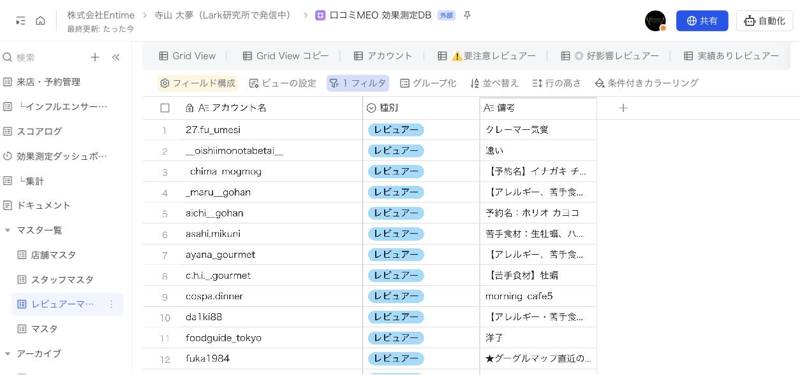Screen dimensions: 800x375
Task: Add a new field column with plus
Action: [x=623, y=108]
